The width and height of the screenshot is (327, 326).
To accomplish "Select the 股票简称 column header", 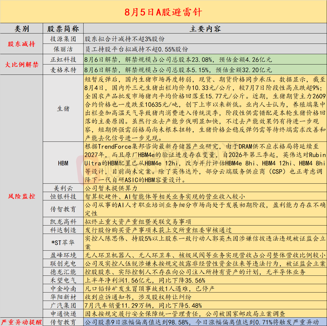I will pos(63,28).
